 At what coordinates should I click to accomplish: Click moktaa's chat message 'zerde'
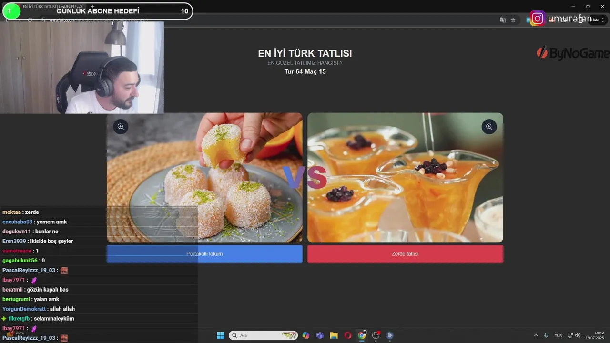coord(32,212)
